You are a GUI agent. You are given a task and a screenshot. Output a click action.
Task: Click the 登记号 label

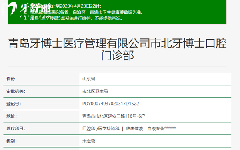[x=14, y=104]
